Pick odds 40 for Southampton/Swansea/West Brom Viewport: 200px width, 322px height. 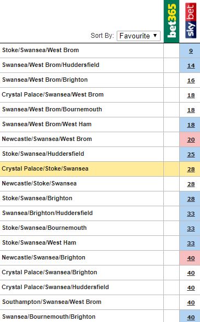191,302
